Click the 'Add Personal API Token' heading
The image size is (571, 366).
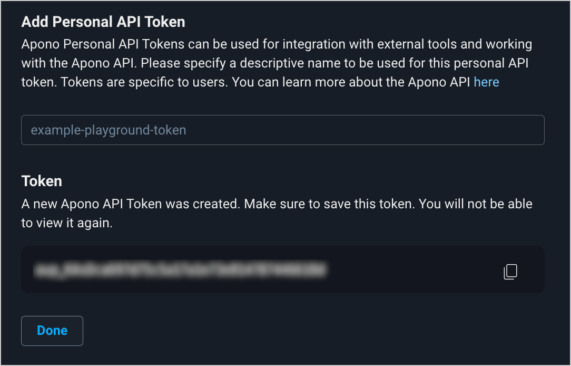click(103, 22)
